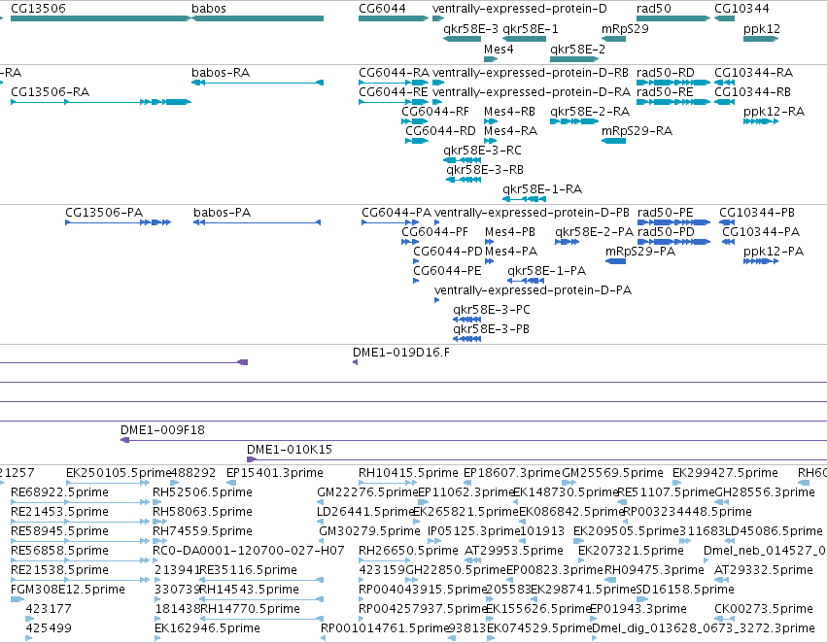Image resolution: width=827 pixels, height=643 pixels.
Task: Select protein babos-PA
Action: pyautogui.click(x=257, y=222)
